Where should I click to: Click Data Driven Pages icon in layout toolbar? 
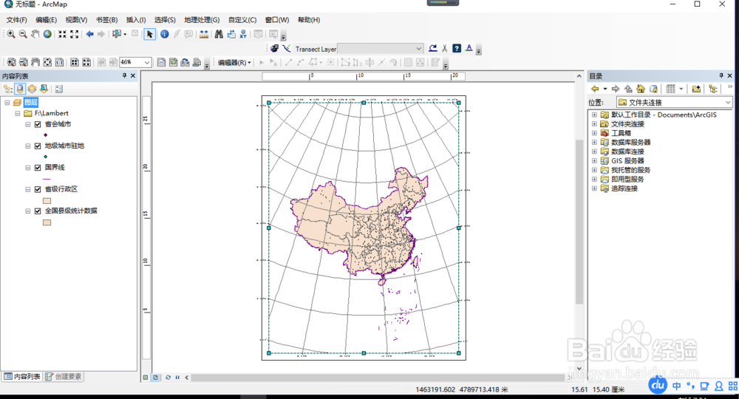[x=197, y=62]
